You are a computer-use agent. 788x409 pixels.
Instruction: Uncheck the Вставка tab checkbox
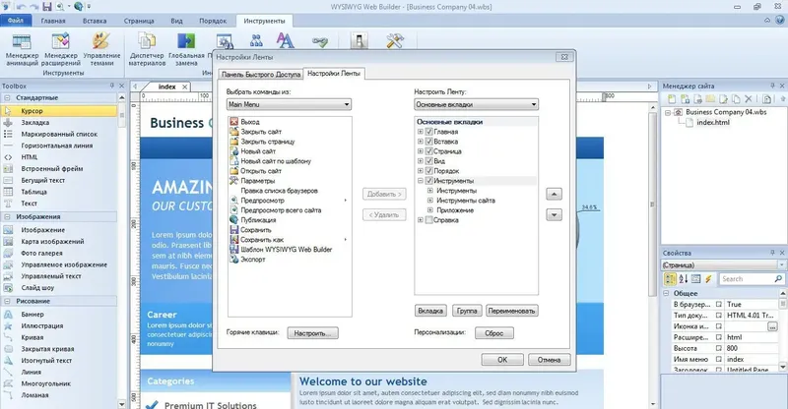point(428,142)
